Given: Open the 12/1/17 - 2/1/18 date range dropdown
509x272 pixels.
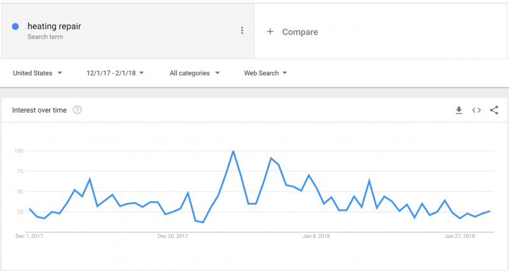Looking at the screenshot, I should [x=115, y=73].
